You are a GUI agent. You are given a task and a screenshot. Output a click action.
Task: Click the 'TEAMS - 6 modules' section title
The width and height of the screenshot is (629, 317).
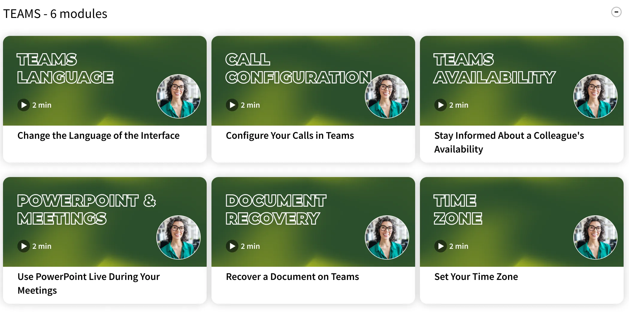point(55,14)
